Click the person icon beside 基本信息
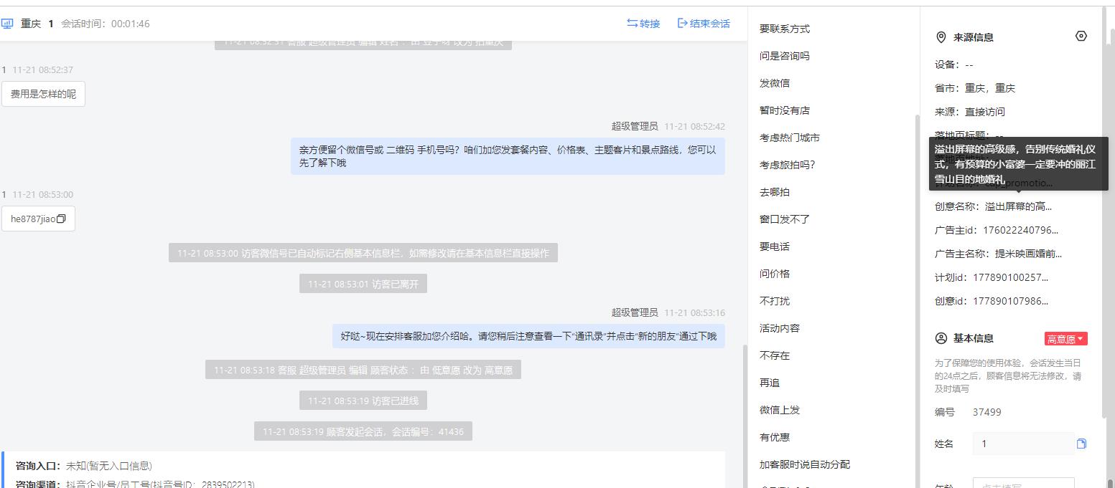The height and width of the screenshot is (488, 1115). click(x=941, y=338)
